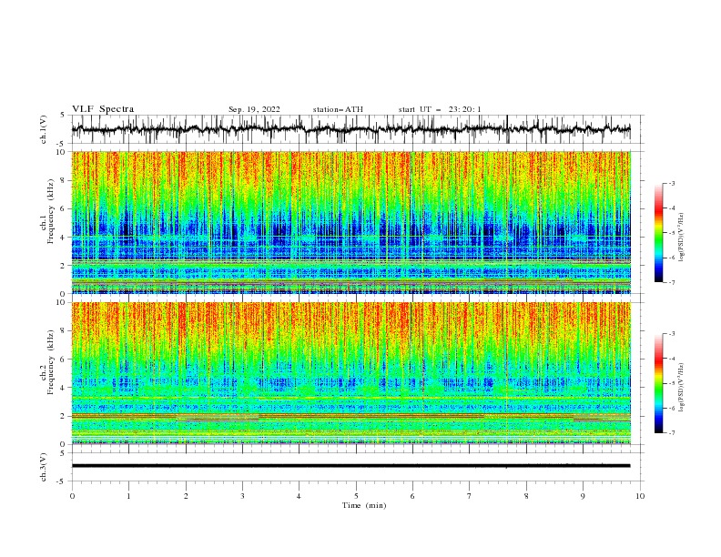Screen dimensions: 721x557
Task: Click the ch.1 PSD color scale bar
Action: [658, 233]
